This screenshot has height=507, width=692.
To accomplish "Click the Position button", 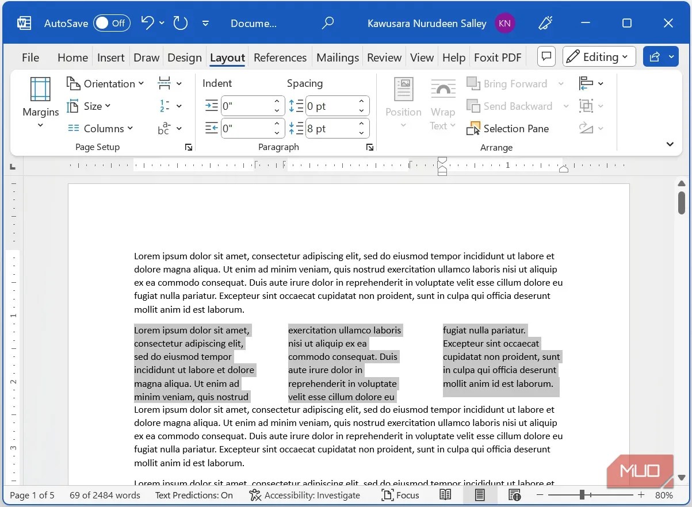I will (x=403, y=103).
